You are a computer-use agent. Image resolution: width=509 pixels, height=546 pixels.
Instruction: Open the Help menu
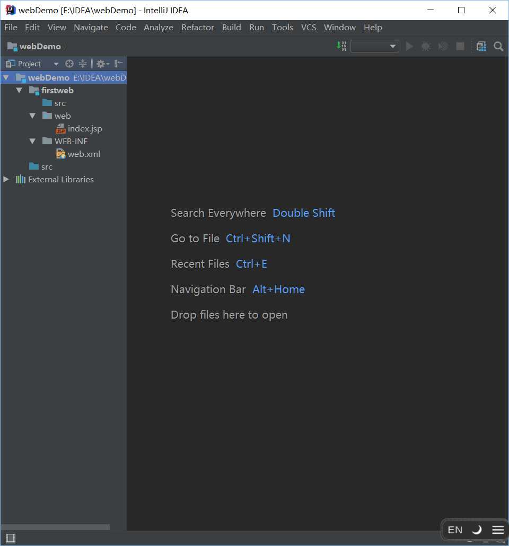373,28
